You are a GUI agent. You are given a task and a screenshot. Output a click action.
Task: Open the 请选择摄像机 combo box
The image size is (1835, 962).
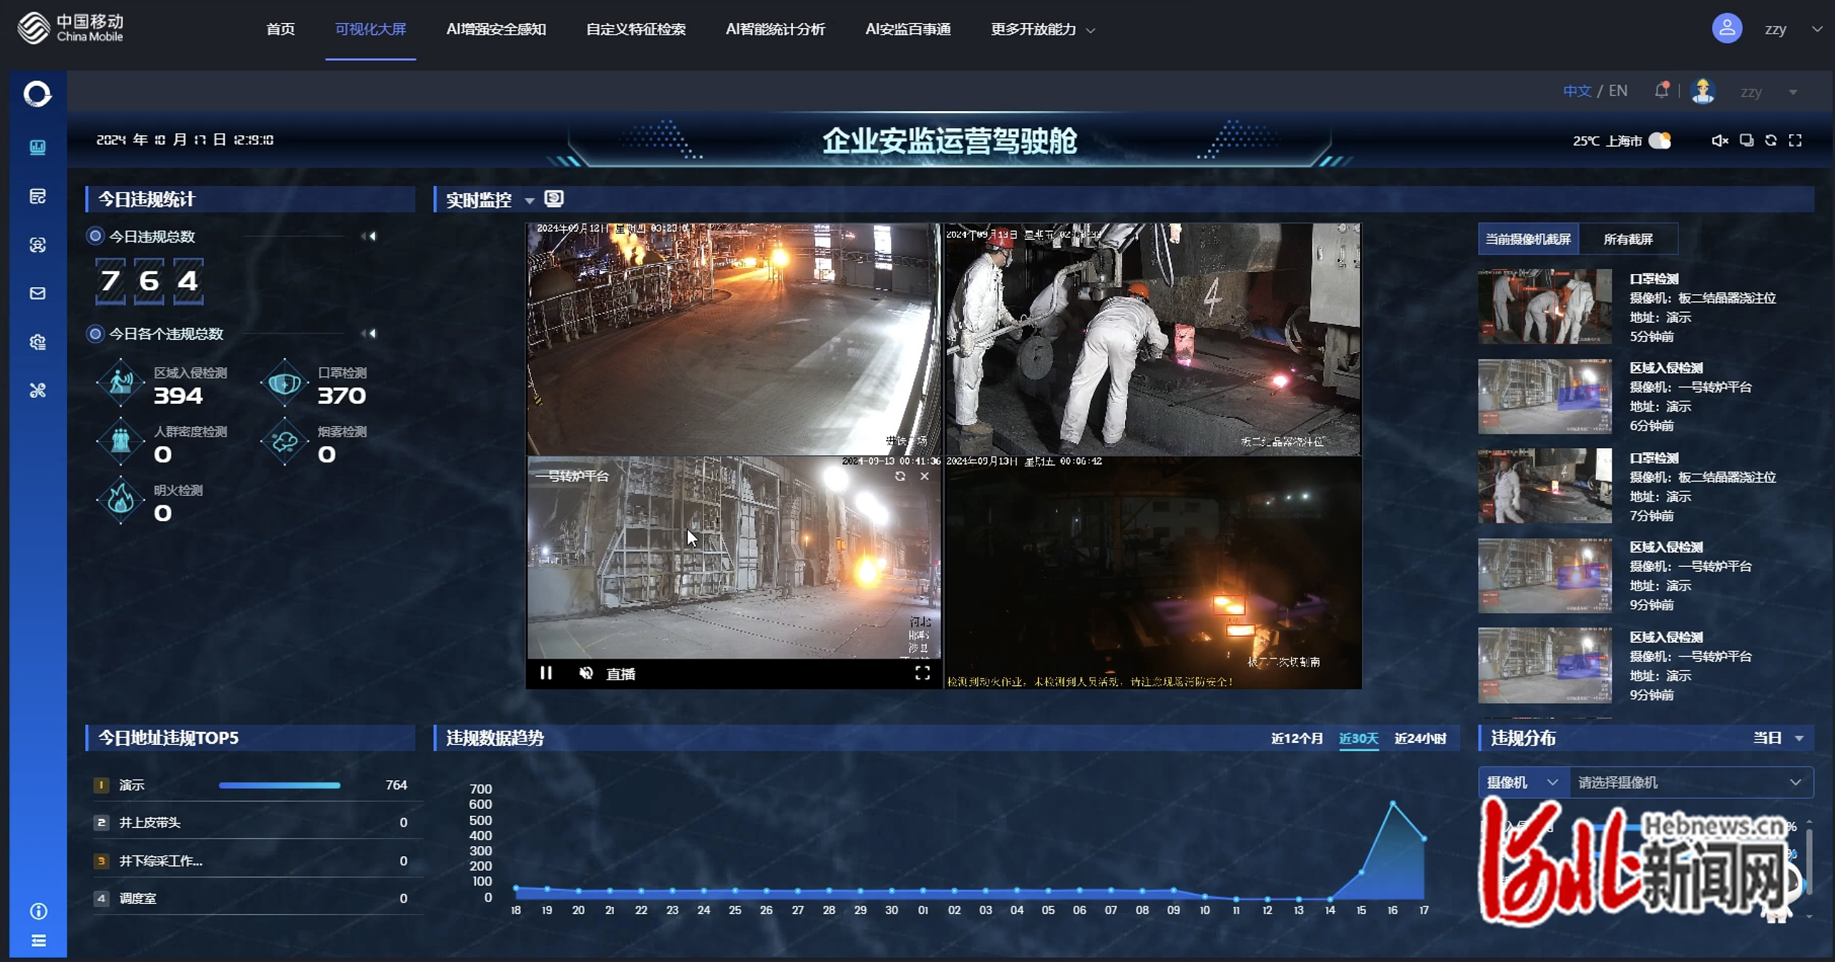point(1691,782)
